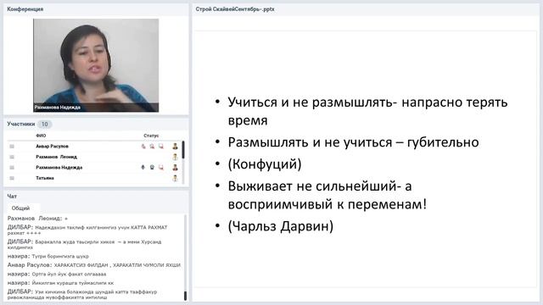Screen dimensions: 543x305
Task: Select participant name Анвар Расулов
Action: 53,147
